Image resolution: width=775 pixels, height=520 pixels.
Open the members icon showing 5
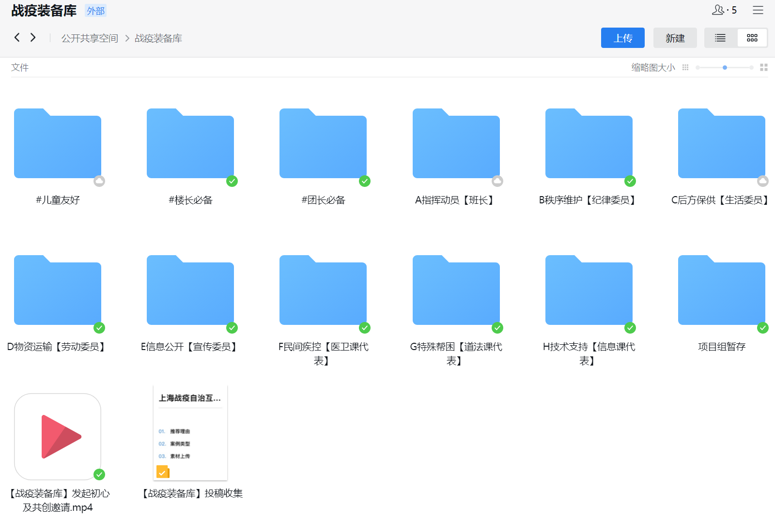724,10
